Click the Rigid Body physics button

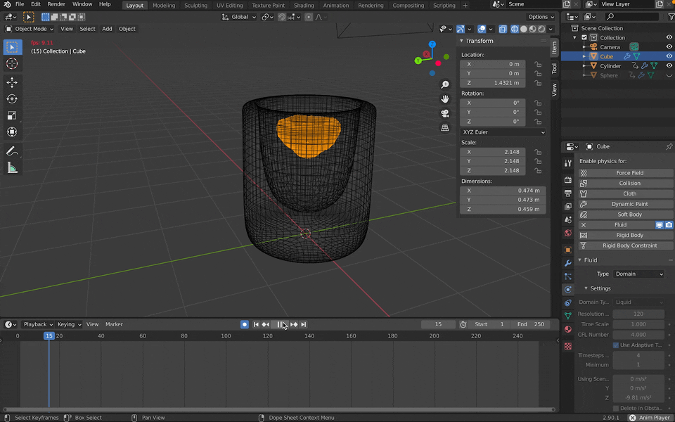(x=629, y=235)
